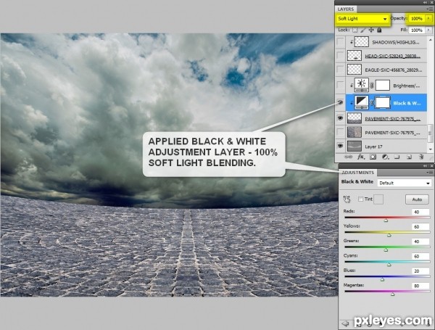This screenshot has width=435, height=330.
Task: Adjust the Greens slider handle
Action: (386, 250)
